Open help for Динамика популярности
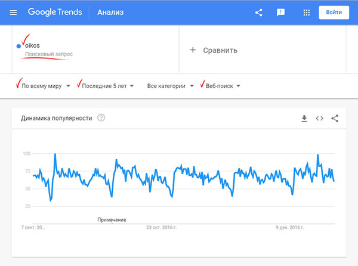Image resolution: width=358 pixels, height=266 pixels. point(101,118)
